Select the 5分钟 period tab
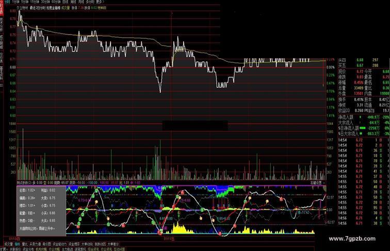Viewport: 390px width, 251px height. pyautogui.click(x=25, y=2)
